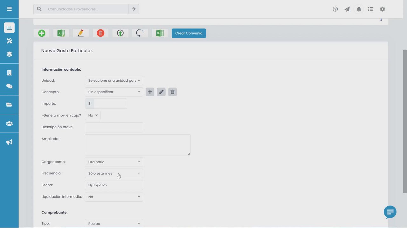407x228 pixels.
Task: Toggle the ¿Genera mov. en caja? selector
Action: click(93, 115)
